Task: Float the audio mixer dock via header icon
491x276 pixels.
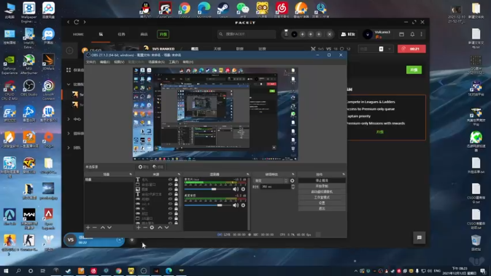Action: click(248, 174)
